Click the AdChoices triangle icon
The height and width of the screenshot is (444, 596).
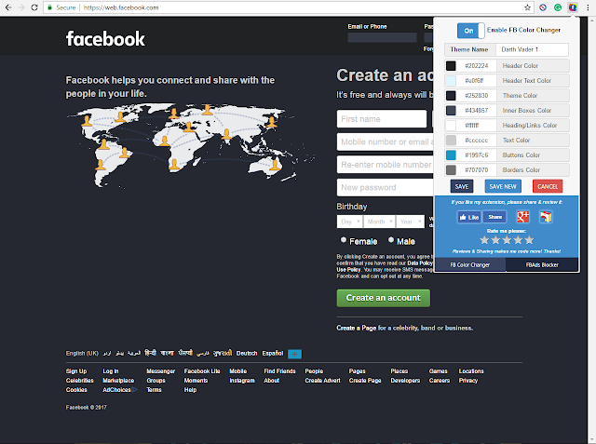[x=134, y=390]
